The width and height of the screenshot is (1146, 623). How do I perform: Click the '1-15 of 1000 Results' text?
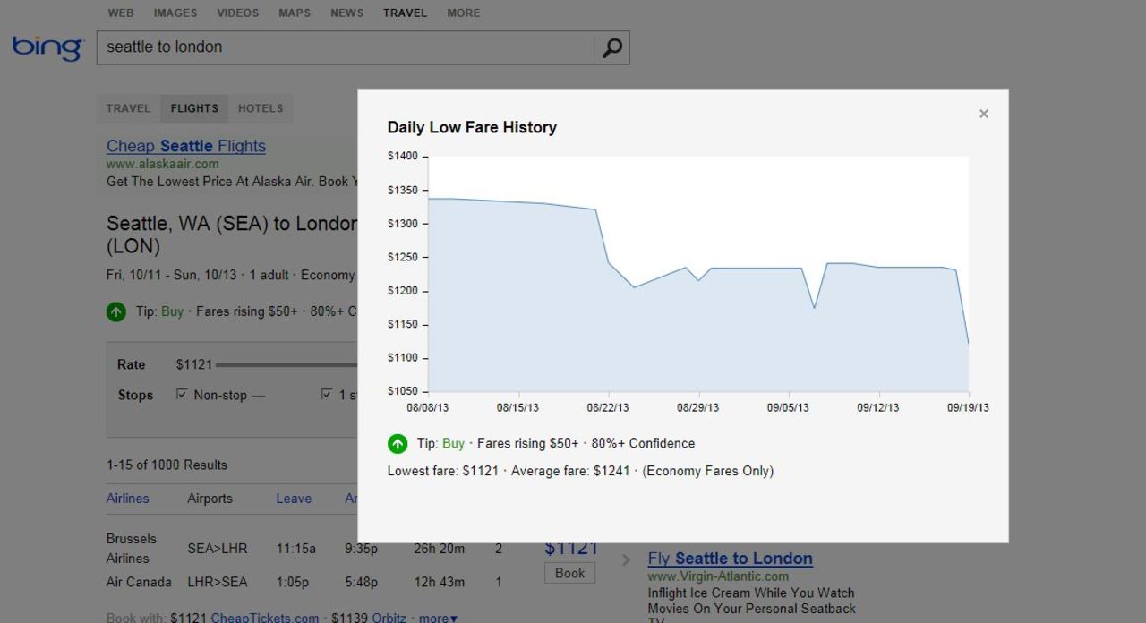point(167,465)
